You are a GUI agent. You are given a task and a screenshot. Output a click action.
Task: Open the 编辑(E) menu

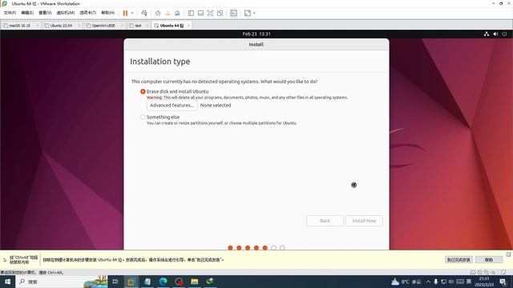tap(27, 13)
